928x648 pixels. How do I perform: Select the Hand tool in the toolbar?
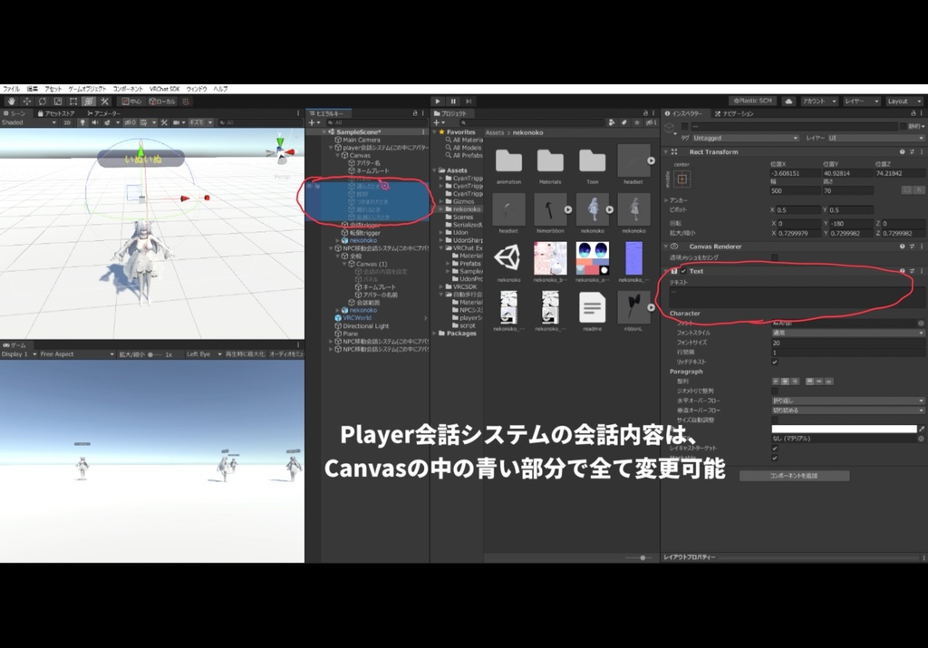point(11,102)
